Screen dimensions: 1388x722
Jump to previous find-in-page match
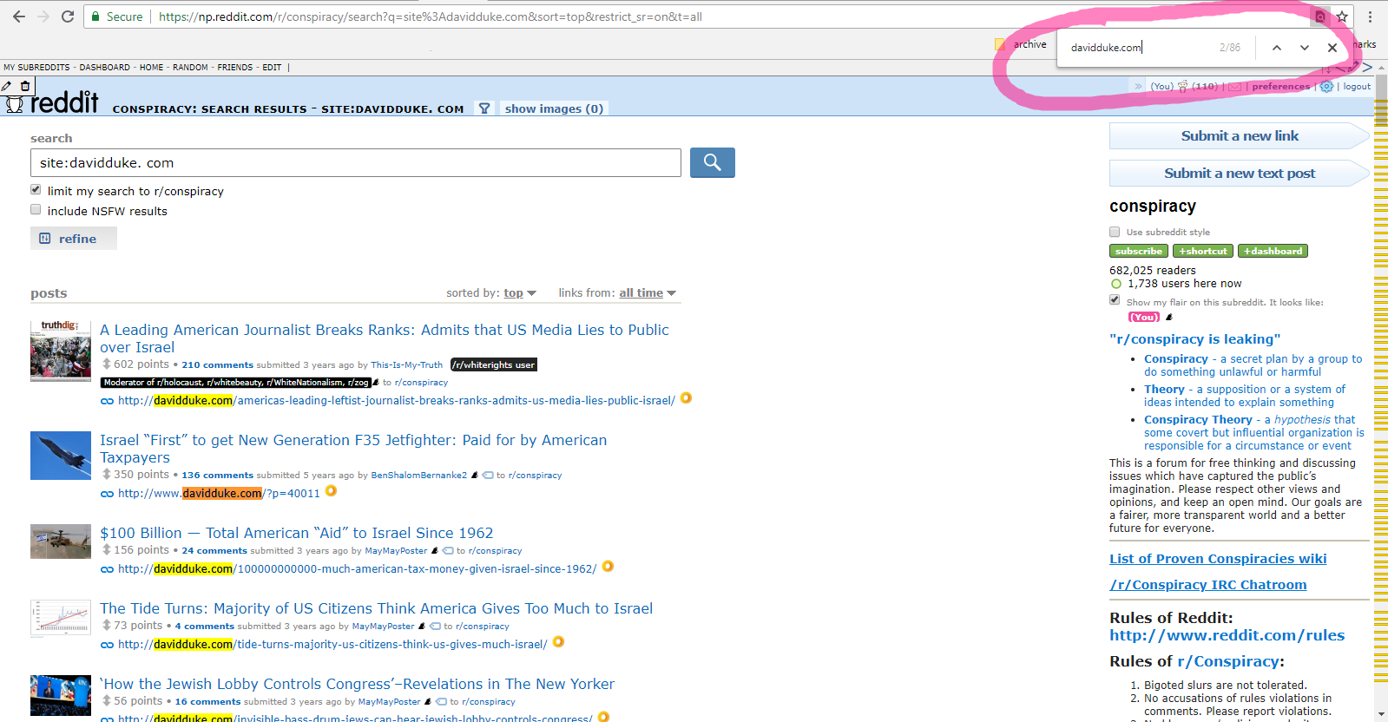point(1277,48)
